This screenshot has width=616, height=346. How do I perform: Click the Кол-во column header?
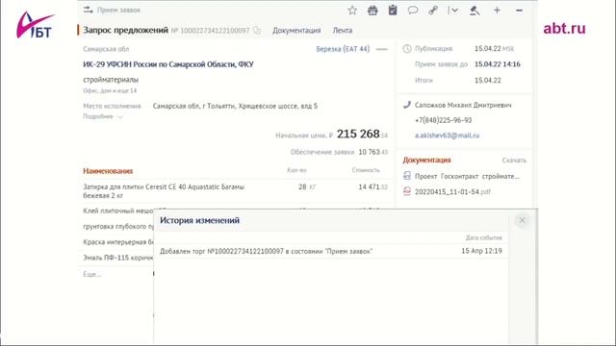point(296,170)
